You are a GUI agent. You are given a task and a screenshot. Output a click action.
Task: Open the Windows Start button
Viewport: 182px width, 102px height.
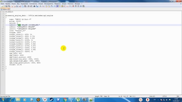3,100
